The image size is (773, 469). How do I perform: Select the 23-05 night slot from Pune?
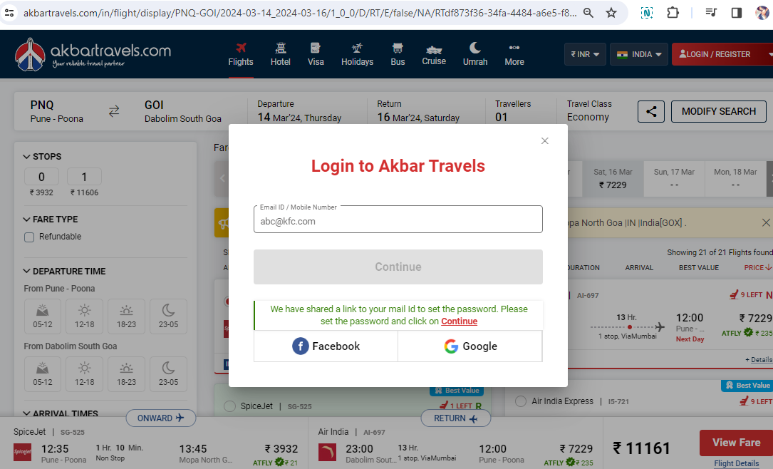[168, 316]
